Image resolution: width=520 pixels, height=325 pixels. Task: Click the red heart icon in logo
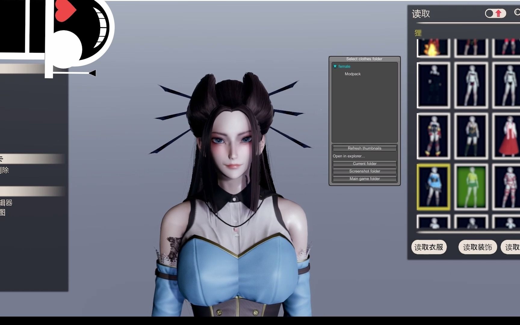pos(65,10)
